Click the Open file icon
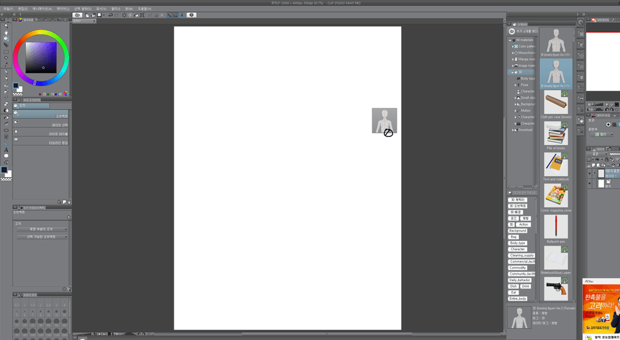The width and height of the screenshot is (620, 340). coord(93,15)
